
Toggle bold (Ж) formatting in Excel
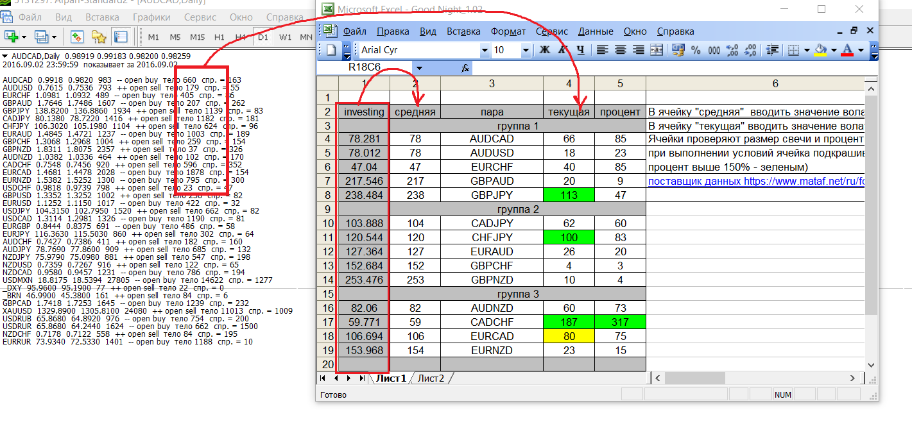click(545, 50)
